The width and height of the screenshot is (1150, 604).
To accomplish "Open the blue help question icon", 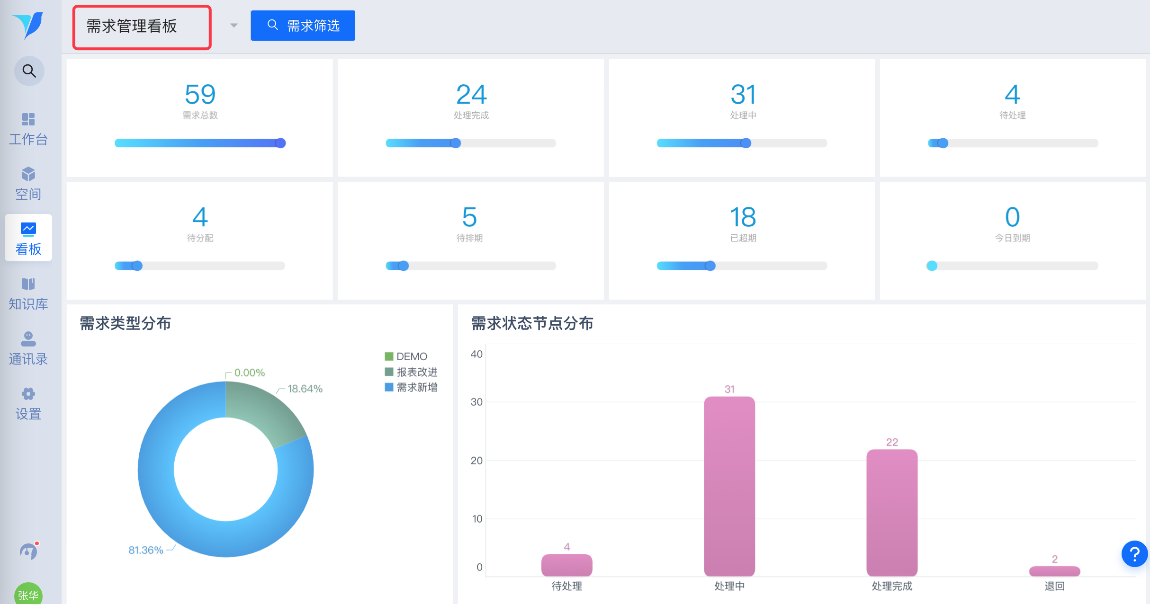I will 1134,553.
